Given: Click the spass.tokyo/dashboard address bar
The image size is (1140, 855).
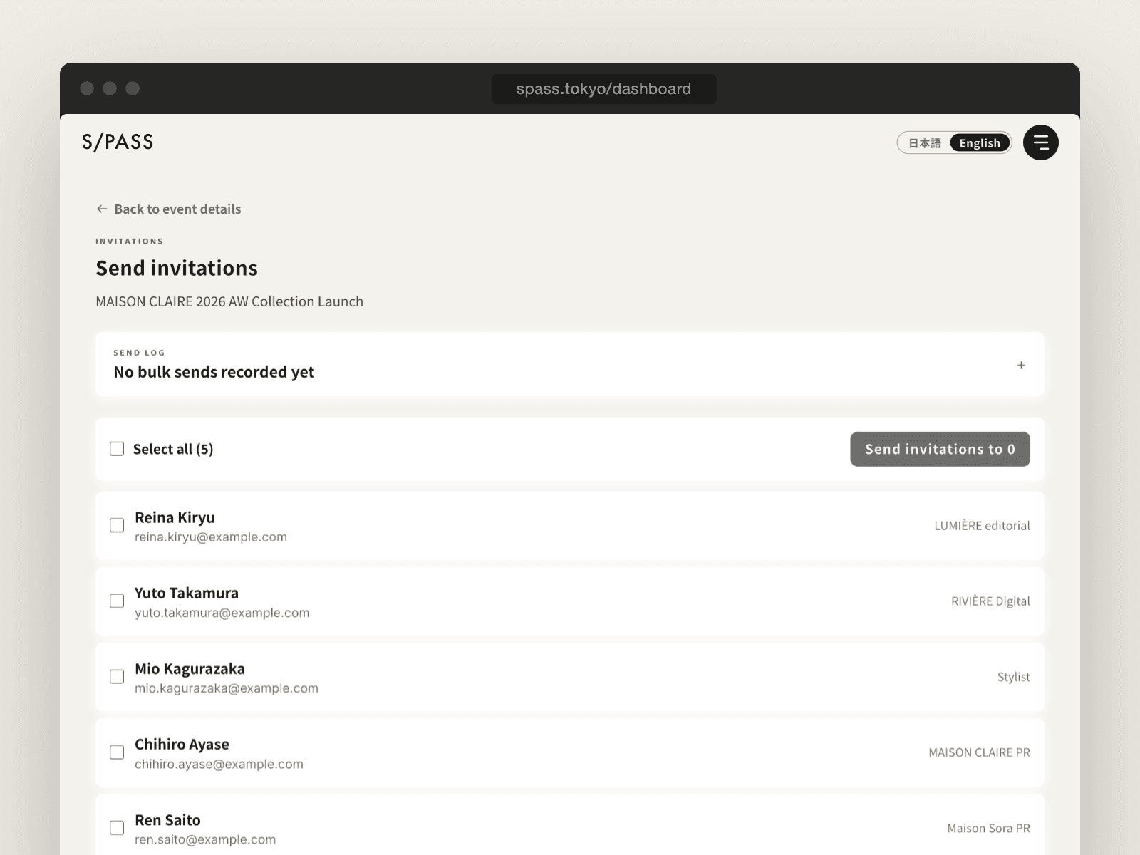Looking at the screenshot, I should click(x=603, y=89).
